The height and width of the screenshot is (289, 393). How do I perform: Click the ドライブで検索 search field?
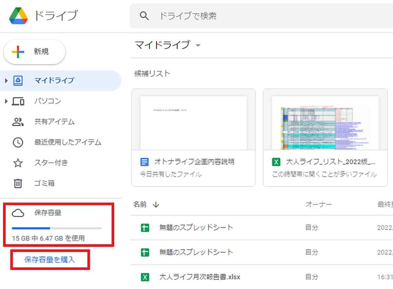262,16
